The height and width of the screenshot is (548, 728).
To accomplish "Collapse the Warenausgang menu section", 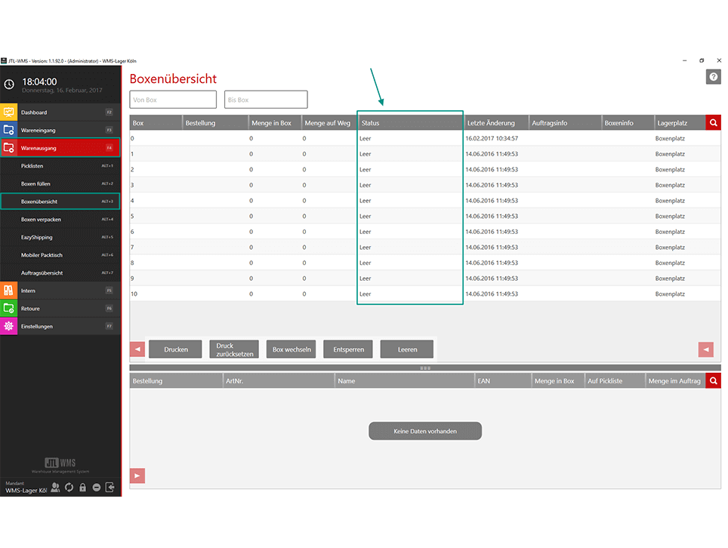I will [x=60, y=148].
